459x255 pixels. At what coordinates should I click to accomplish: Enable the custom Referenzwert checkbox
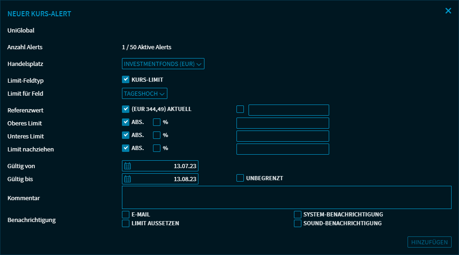click(x=240, y=109)
